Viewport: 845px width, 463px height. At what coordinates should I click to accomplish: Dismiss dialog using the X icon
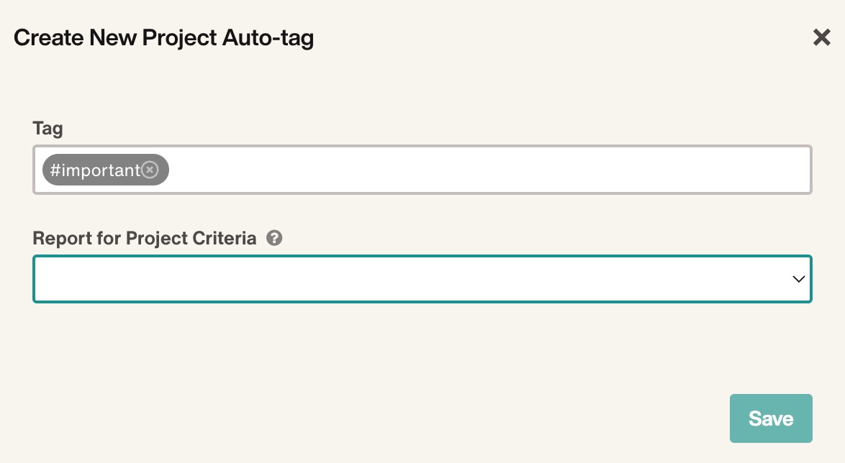[x=821, y=37]
